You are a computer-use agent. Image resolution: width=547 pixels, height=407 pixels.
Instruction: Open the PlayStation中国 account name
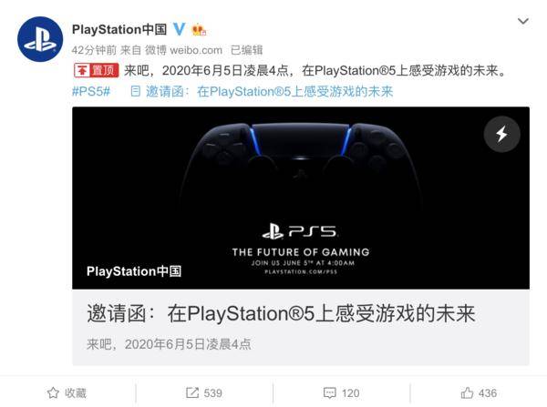[119, 29]
